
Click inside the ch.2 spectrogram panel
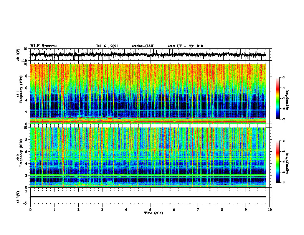[x=148, y=157]
